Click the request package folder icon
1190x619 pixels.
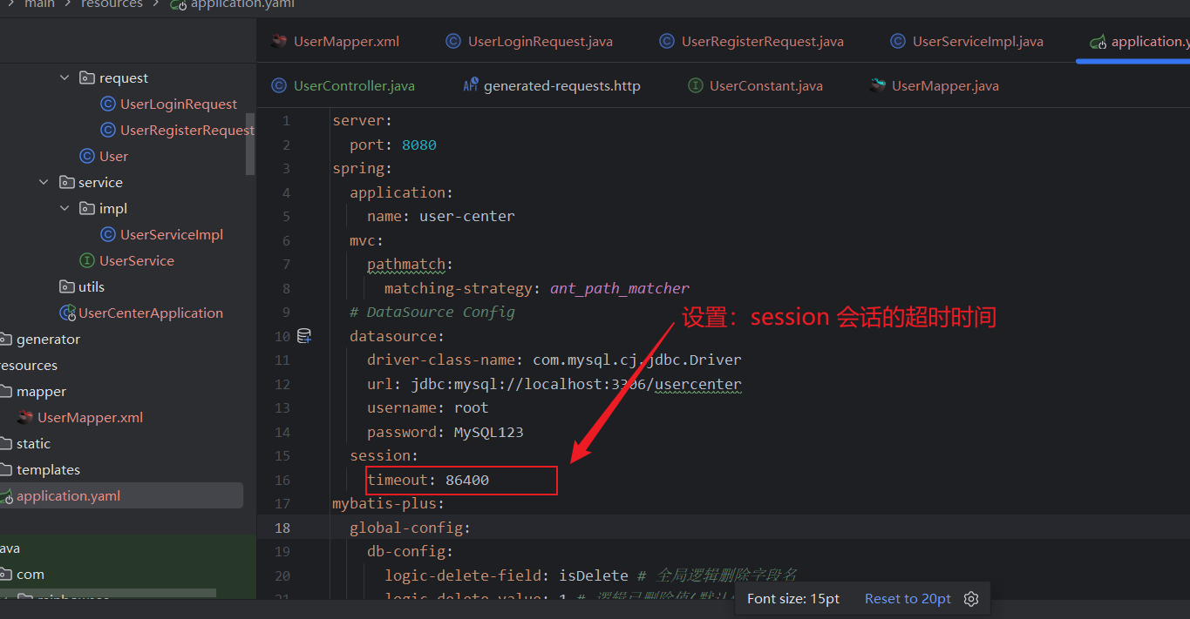point(87,77)
